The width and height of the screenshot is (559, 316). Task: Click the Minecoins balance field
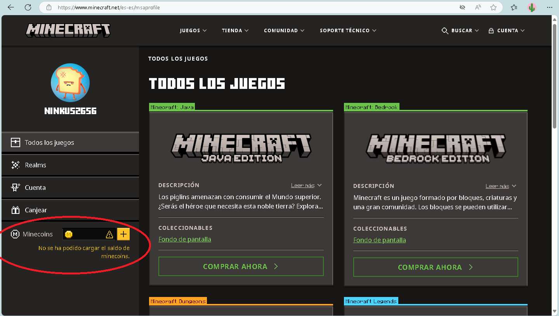pos(89,234)
